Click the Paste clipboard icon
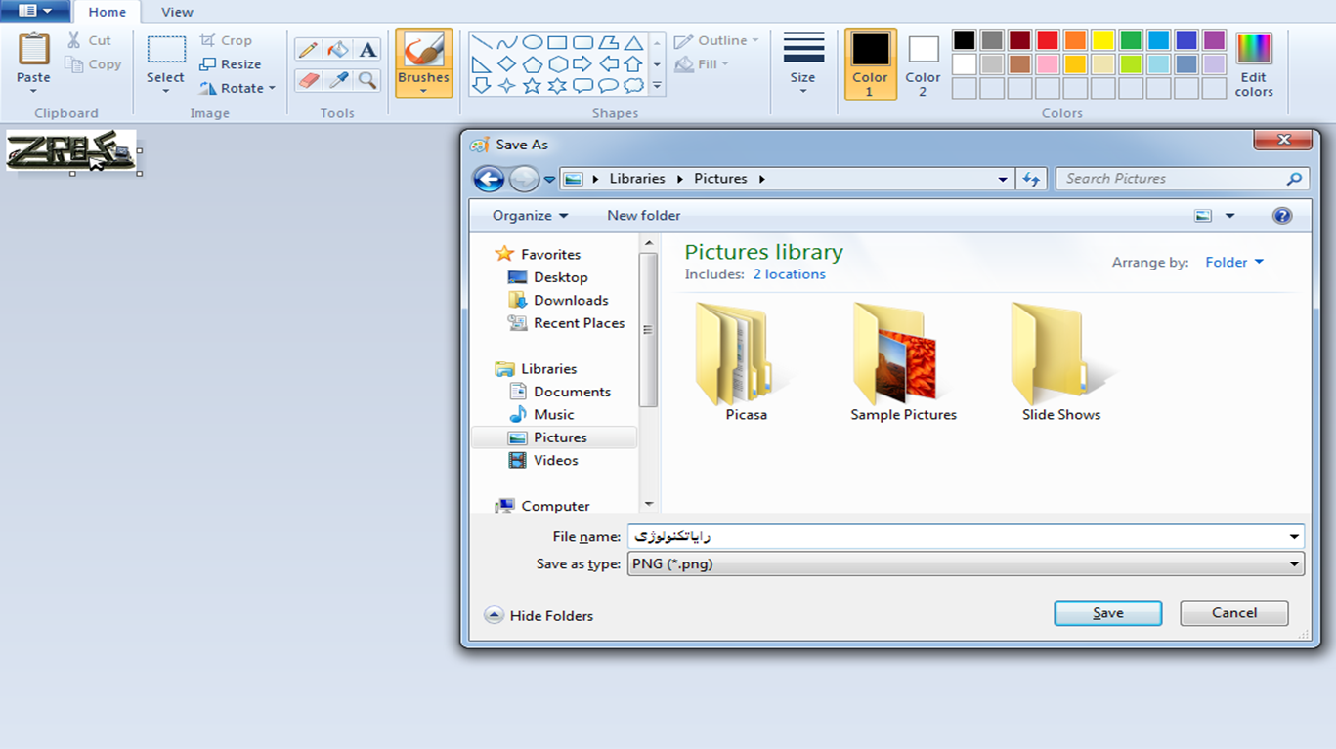 click(33, 50)
